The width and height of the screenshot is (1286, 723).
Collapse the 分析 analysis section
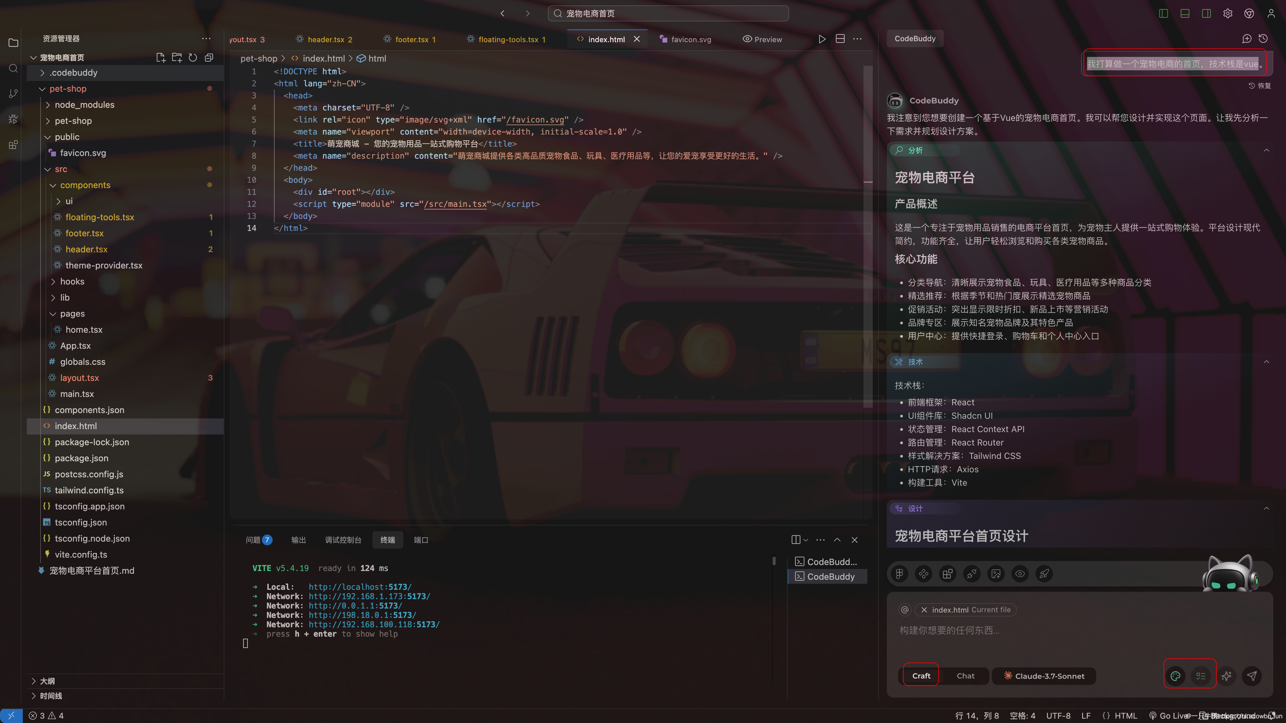[x=1266, y=150]
